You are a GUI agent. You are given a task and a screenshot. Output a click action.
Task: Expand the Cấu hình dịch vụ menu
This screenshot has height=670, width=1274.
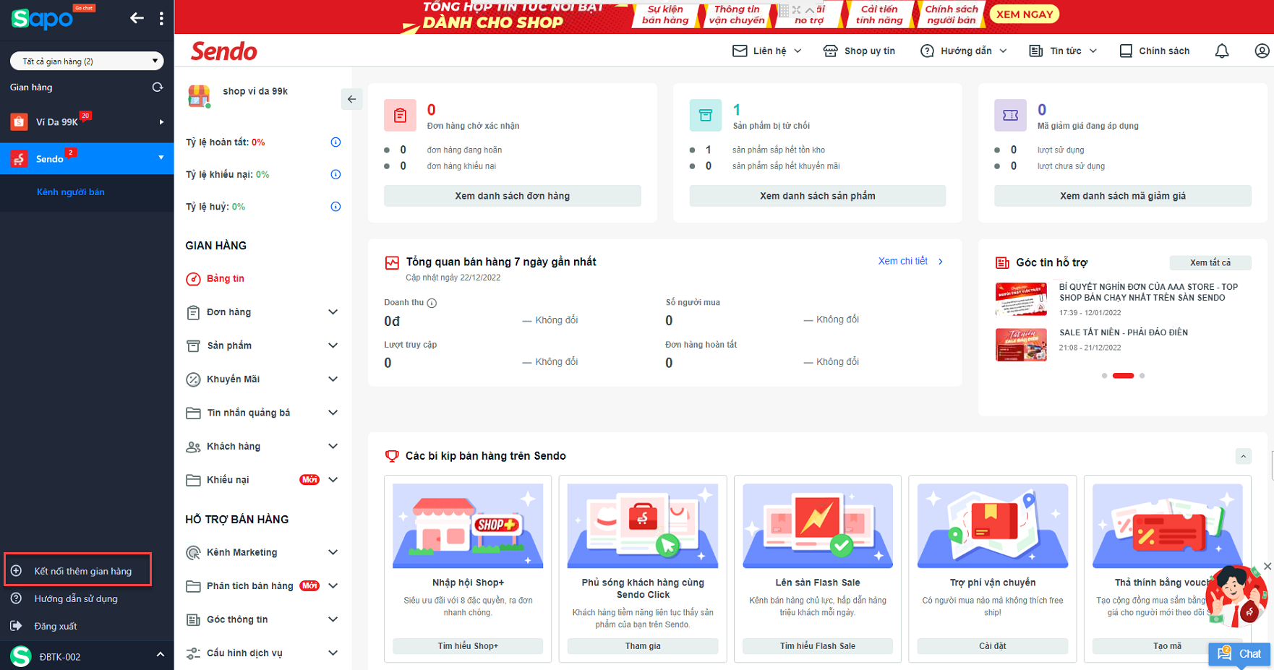[333, 653]
